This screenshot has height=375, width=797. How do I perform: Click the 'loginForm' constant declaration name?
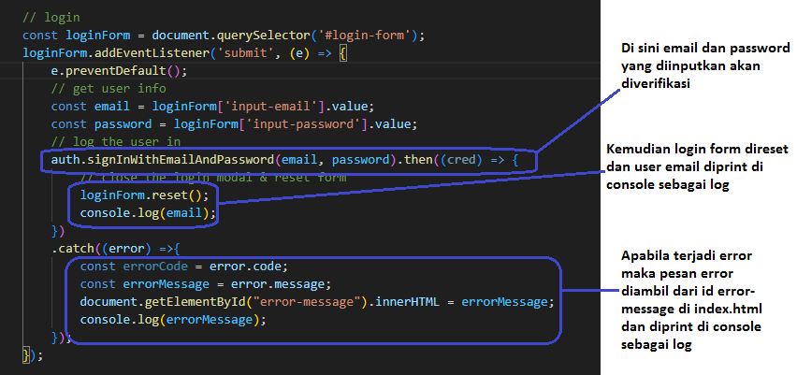(x=96, y=35)
